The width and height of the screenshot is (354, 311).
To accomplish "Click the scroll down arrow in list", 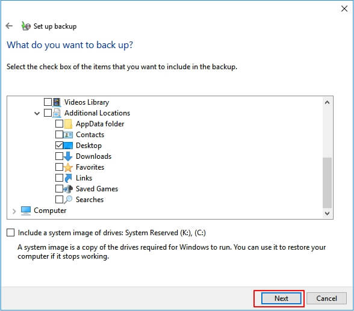I will pos(327,214).
